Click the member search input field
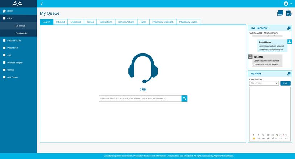Image resolution: width=295 pixels, height=159 pixels. (140, 98)
